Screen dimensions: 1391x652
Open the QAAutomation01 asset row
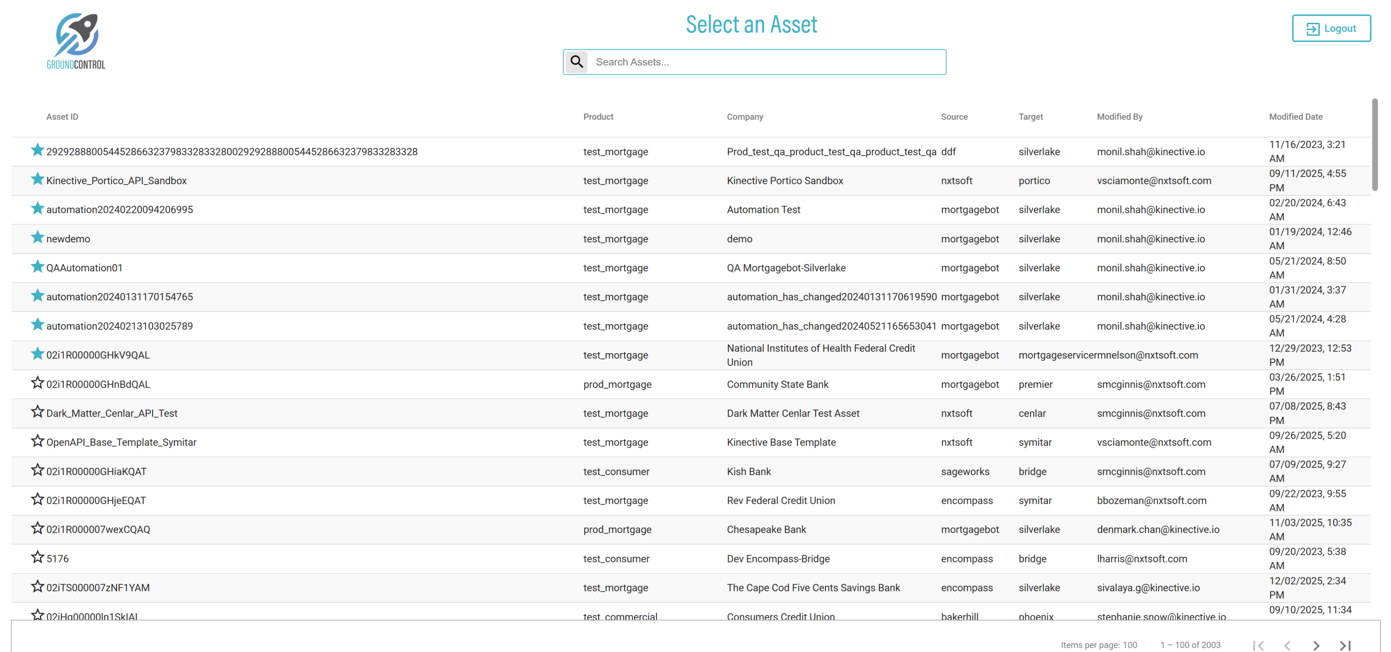(x=84, y=268)
